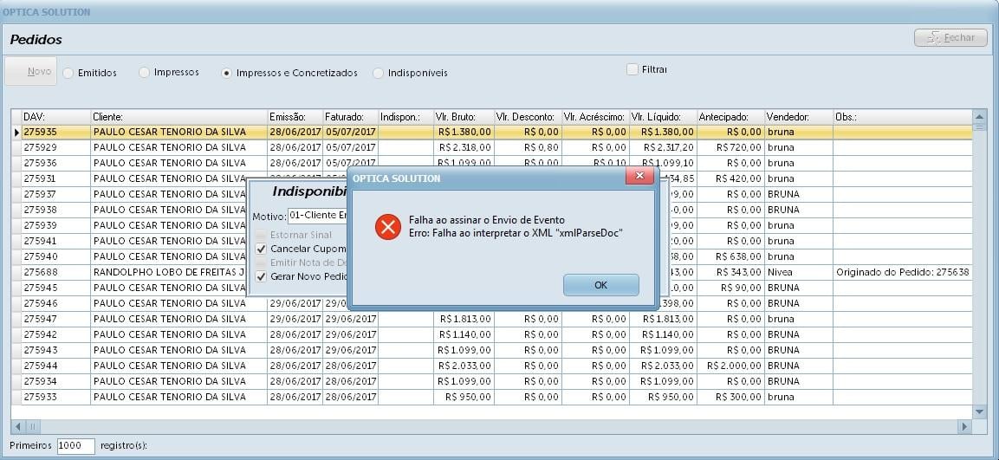Viewport: 999px width, 460px height.
Task: Select the Indisponíveis radio option
Action: pyautogui.click(x=379, y=74)
